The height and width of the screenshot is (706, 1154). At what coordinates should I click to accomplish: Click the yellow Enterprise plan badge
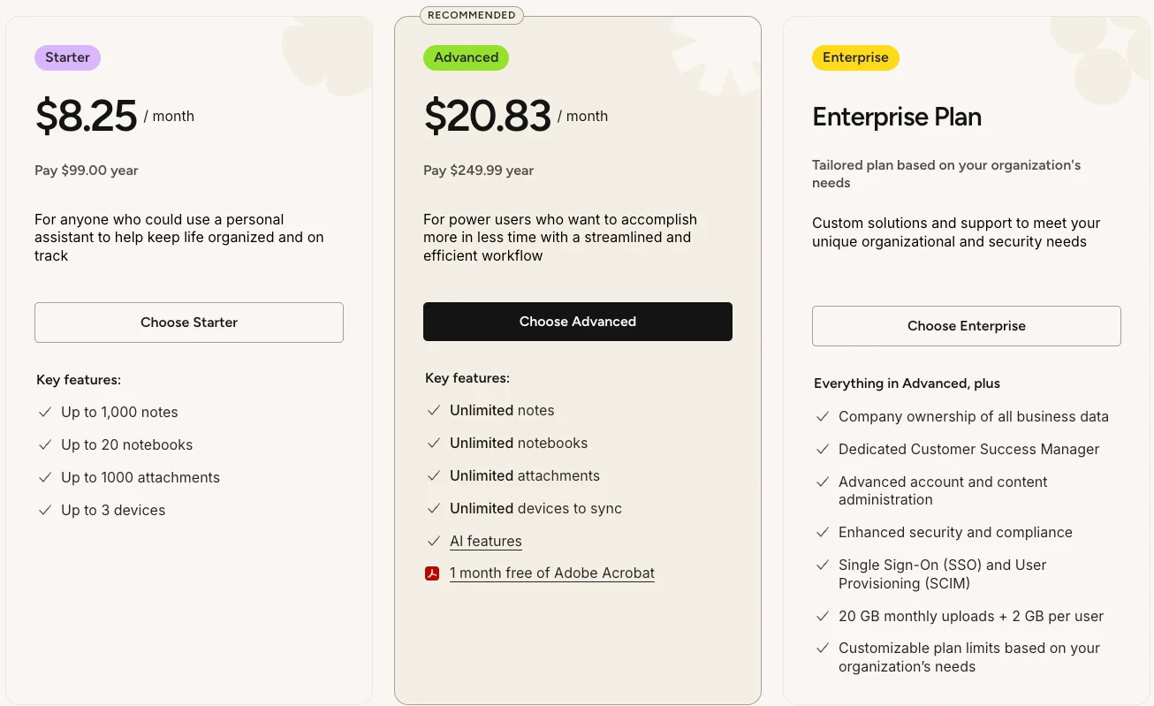(855, 57)
